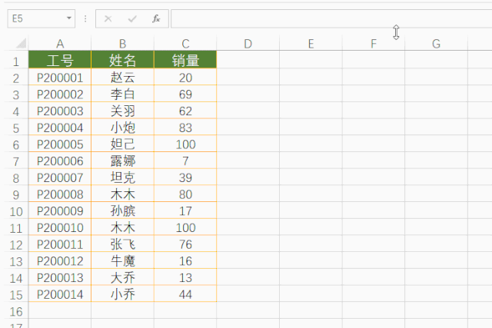Select sales value 62 for 关羽
This screenshot has height=328, width=492.
(185, 111)
